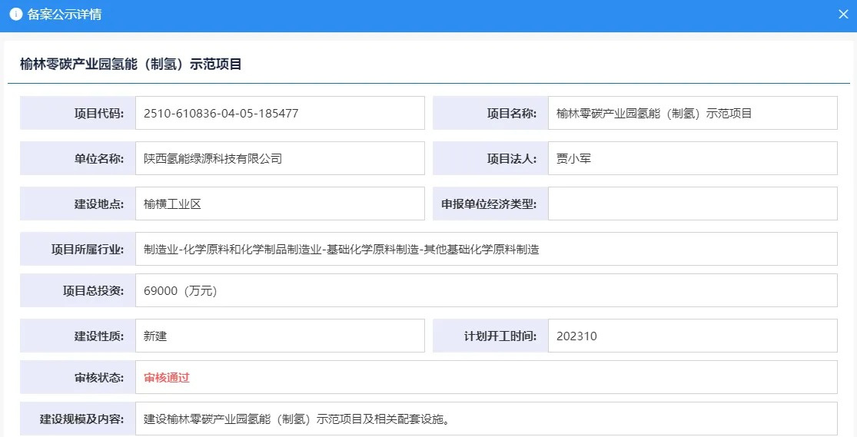Screen dimensions: 857x437
Task: Click the 计划开工时间 label cell
Action: coord(490,336)
